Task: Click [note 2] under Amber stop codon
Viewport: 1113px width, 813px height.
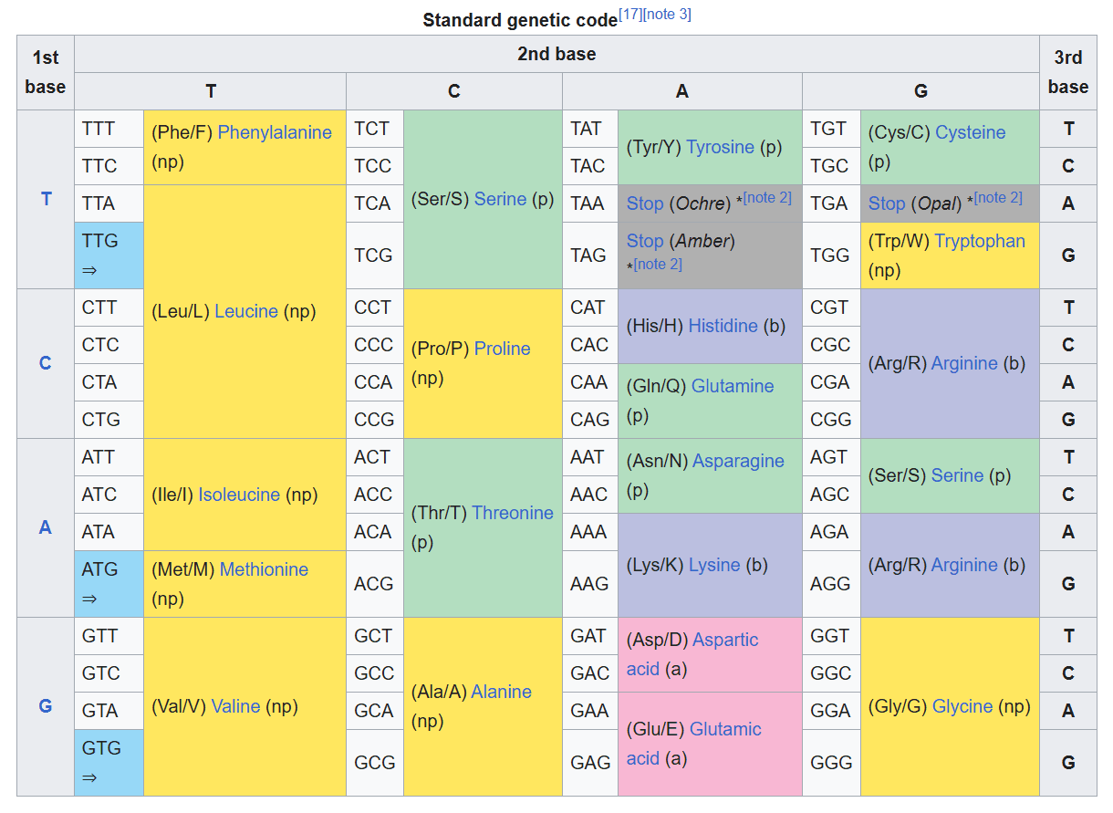Action: point(657,265)
